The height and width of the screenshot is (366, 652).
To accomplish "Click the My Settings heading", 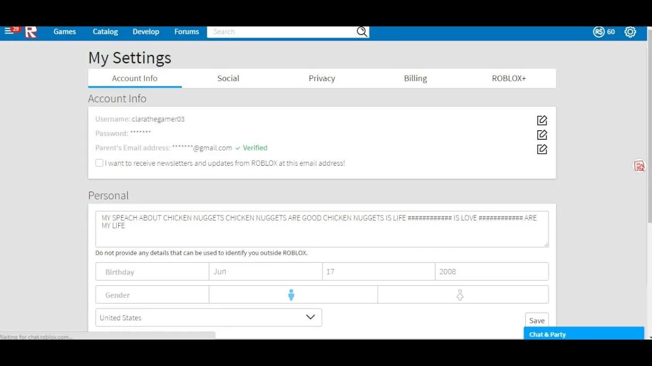I will (x=129, y=57).
